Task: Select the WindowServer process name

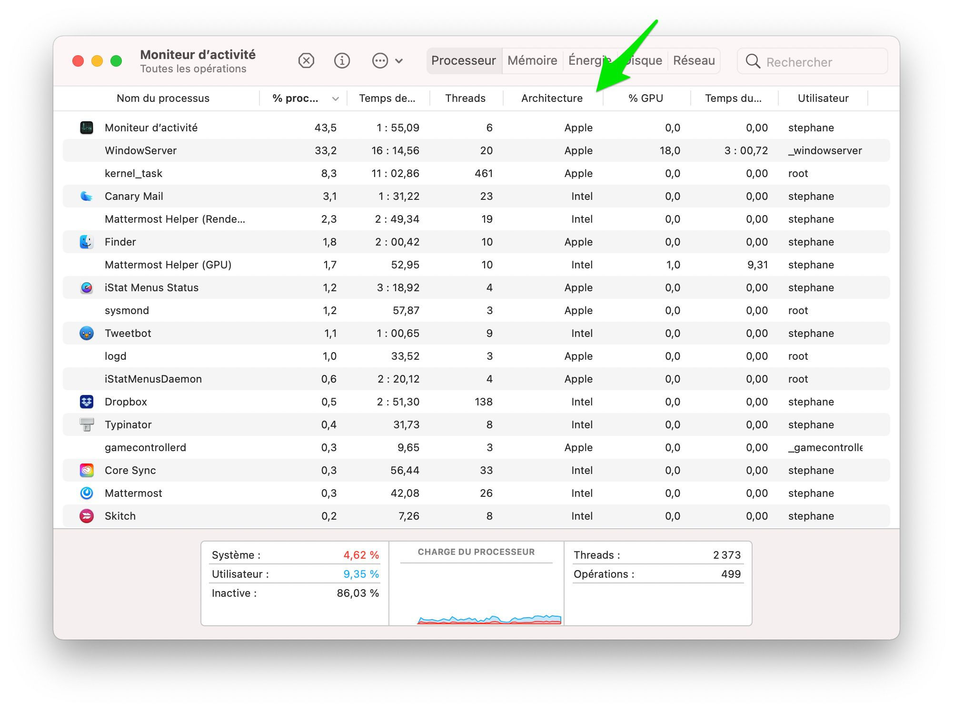Action: pos(140,150)
